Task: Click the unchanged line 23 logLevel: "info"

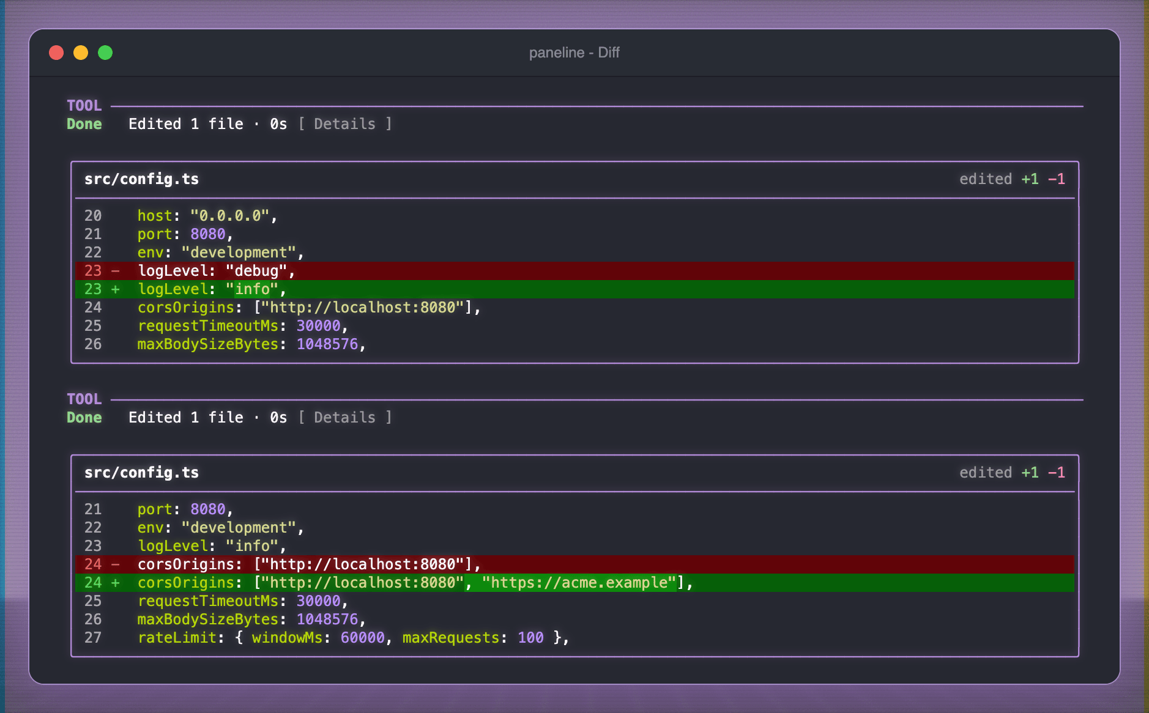Action: pos(574,546)
